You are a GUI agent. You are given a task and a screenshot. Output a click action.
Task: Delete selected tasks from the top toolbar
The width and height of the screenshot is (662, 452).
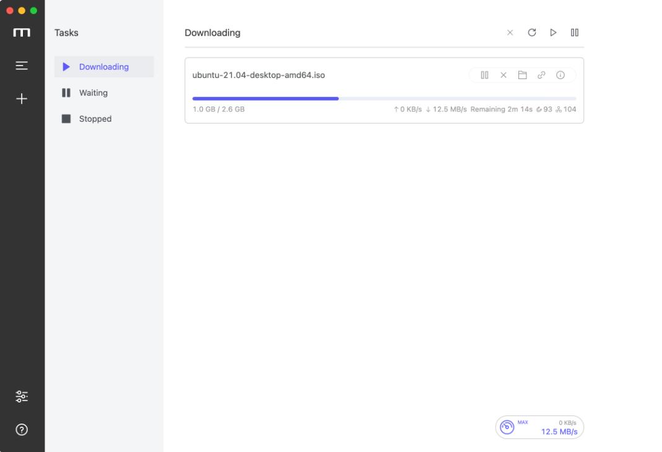click(510, 33)
